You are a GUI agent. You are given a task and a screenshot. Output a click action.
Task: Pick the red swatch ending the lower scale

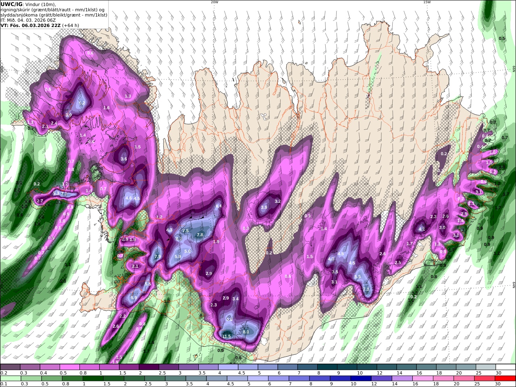click(505, 378)
